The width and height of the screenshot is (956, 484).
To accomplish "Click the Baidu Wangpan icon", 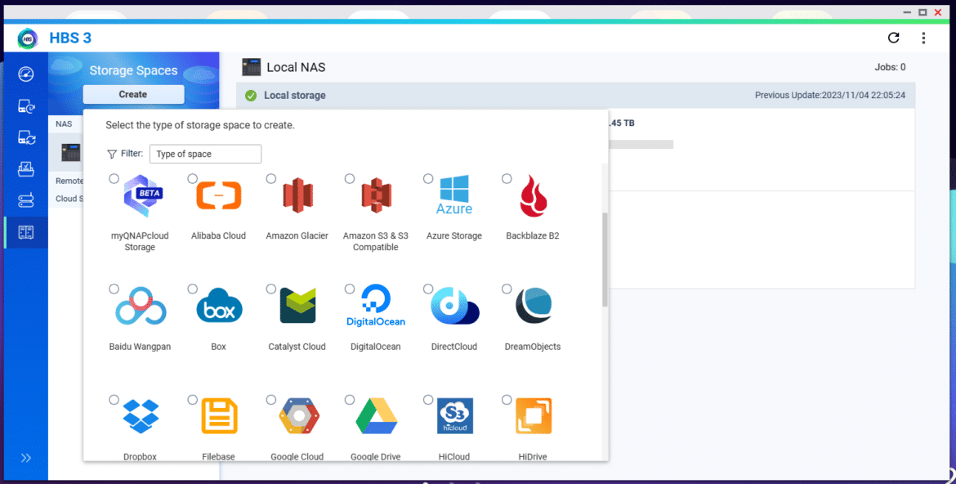I will pyautogui.click(x=141, y=306).
